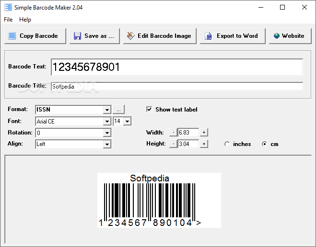The image size is (316, 247).
Task: Click the Copy Barcode list icon
Action: click(x=12, y=36)
